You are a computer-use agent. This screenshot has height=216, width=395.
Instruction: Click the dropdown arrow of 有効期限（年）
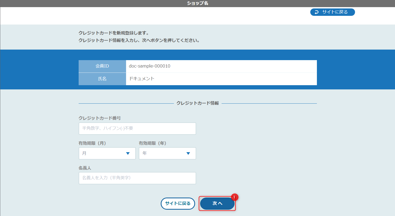click(x=188, y=153)
